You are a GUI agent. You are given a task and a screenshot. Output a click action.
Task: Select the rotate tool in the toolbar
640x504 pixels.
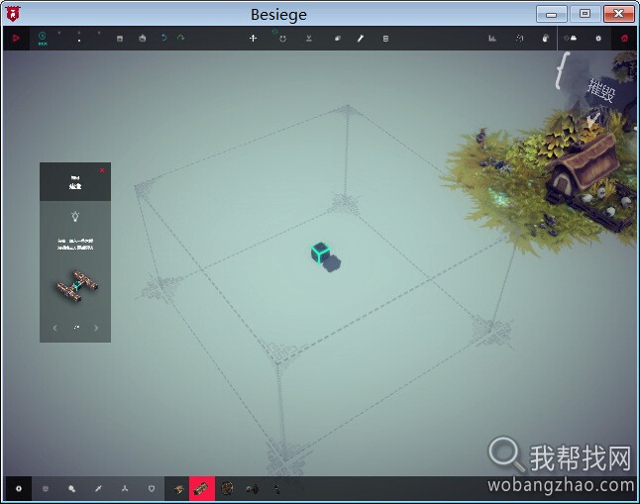pos(282,39)
